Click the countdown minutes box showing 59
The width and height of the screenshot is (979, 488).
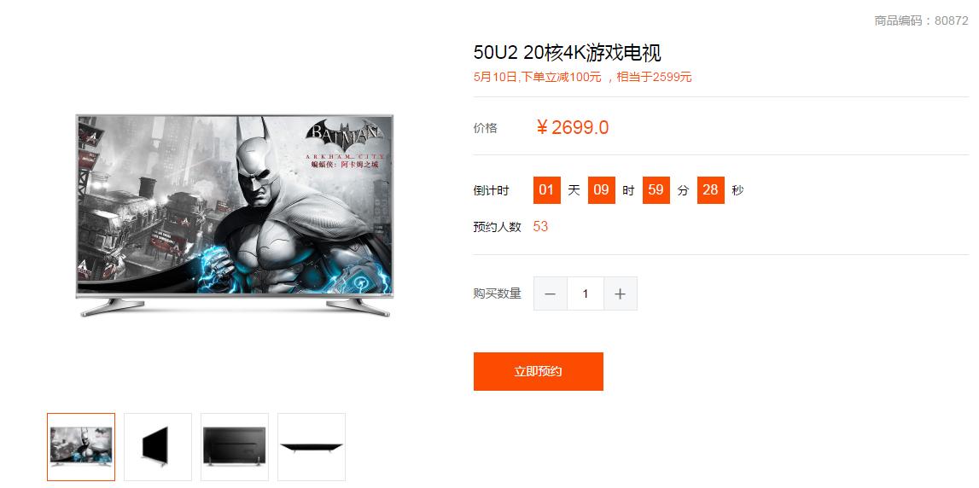(656, 189)
